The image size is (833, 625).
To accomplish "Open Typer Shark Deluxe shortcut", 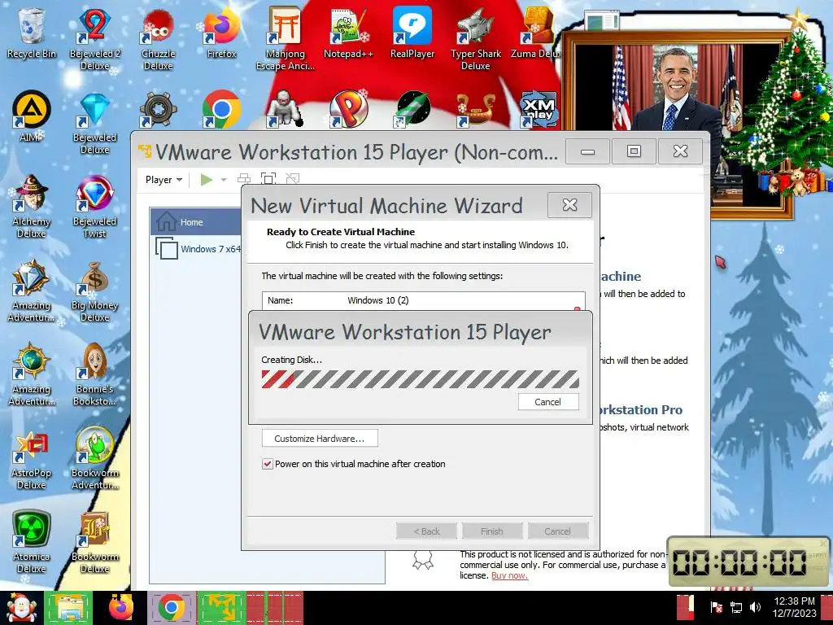I will coord(475,38).
